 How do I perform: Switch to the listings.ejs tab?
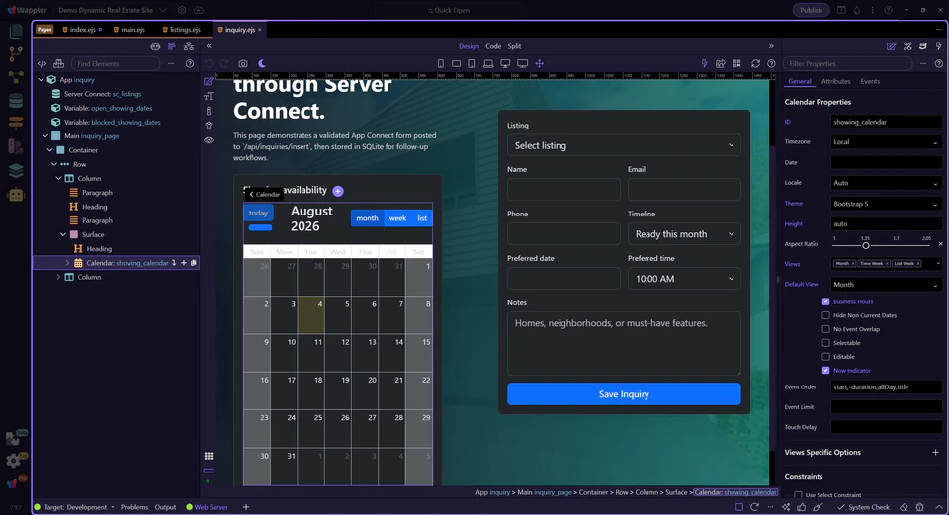[x=182, y=29]
